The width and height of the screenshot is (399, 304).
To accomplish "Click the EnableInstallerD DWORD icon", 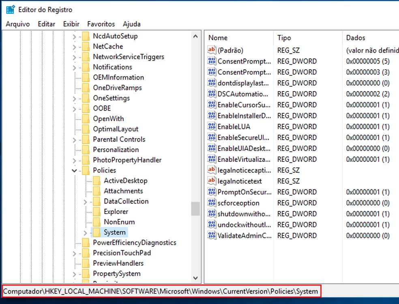I will 212,116.
